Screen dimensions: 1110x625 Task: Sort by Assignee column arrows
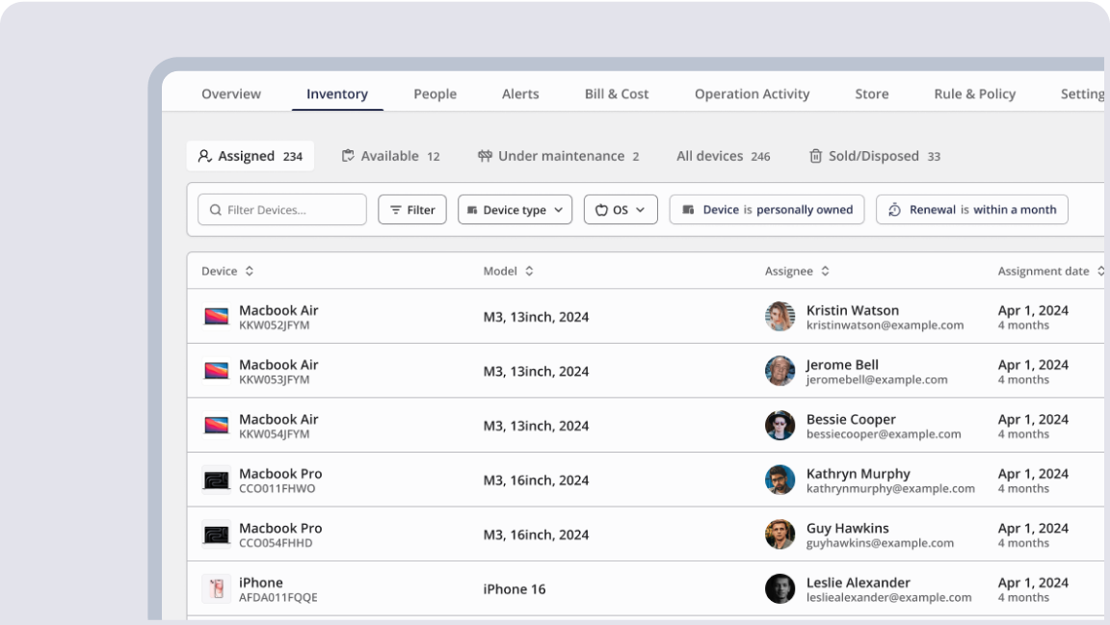point(825,272)
